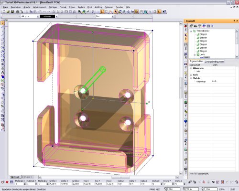Activate the Select arrow tool in top toolbar
This screenshot has width=239, height=191.
tap(116, 11)
